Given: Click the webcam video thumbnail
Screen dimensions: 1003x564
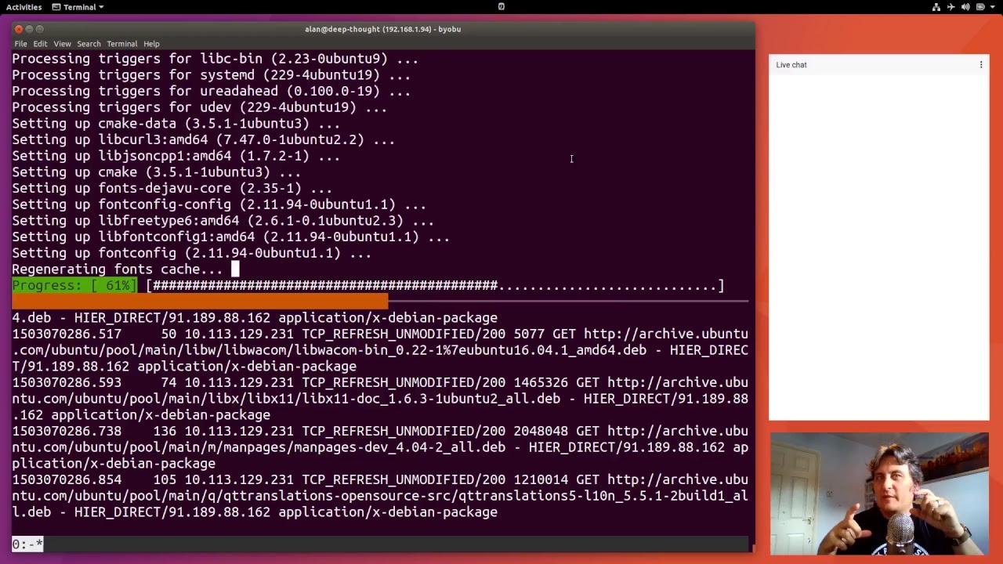Looking at the screenshot, I should pos(879,493).
